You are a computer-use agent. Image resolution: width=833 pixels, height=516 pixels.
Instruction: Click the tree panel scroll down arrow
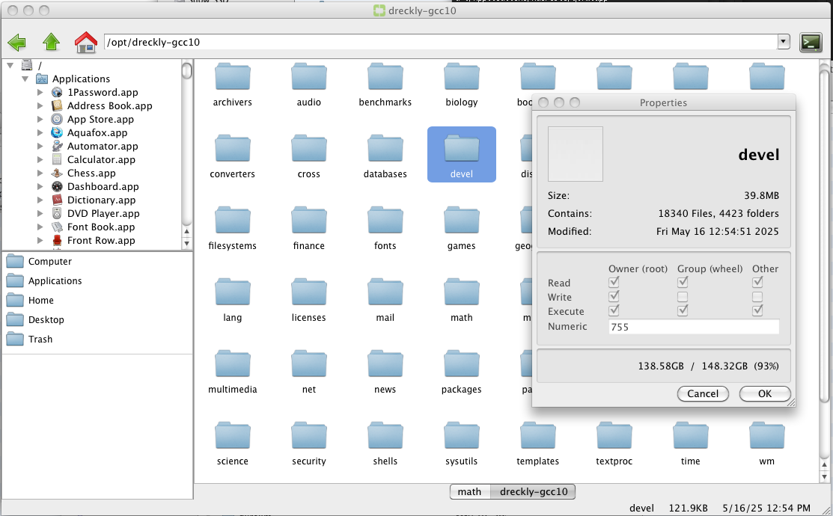(x=186, y=243)
